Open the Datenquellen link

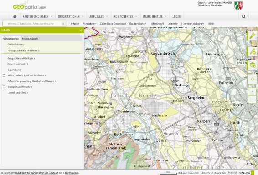72,173
